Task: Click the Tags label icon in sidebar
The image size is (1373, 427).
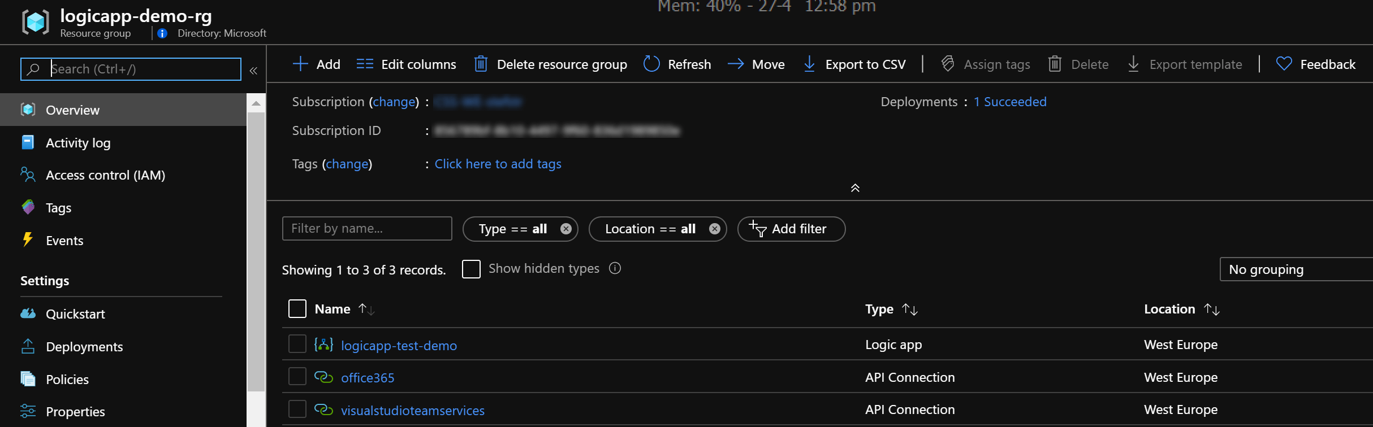Action: [28, 207]
